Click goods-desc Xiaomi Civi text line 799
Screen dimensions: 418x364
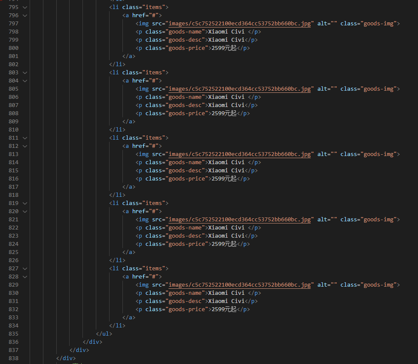tap(226, 40)
